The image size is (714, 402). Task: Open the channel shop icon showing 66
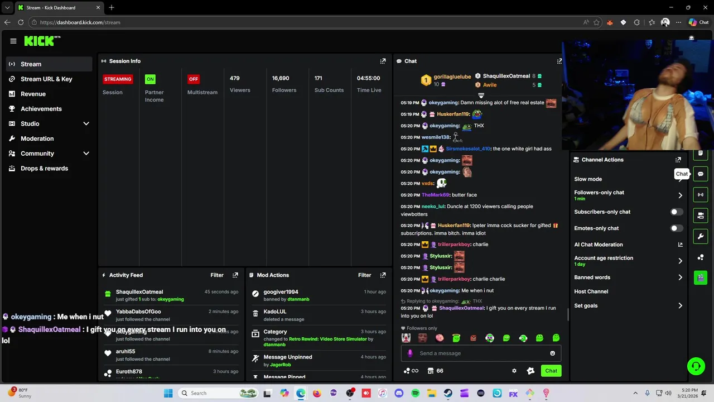click(436, 371)
